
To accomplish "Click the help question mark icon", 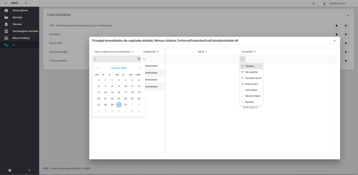I will (x=29, y=170).
